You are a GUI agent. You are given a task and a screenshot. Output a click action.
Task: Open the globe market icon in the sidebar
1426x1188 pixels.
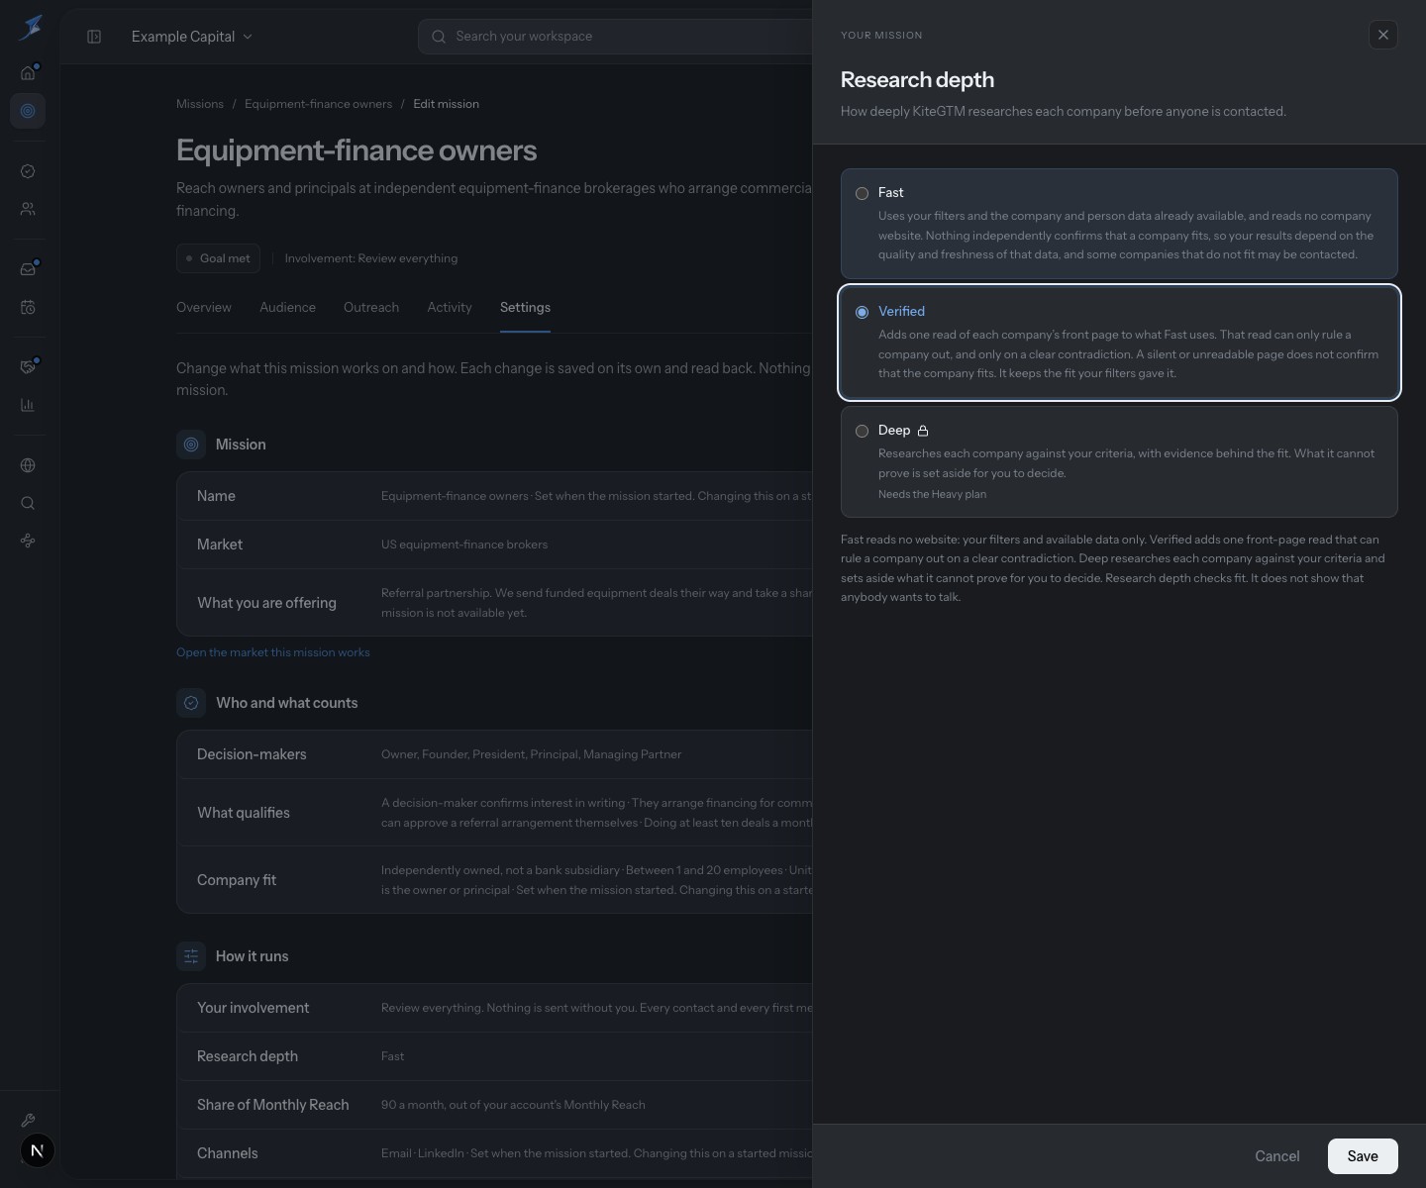pyautogui.click(x=28, y=465)
